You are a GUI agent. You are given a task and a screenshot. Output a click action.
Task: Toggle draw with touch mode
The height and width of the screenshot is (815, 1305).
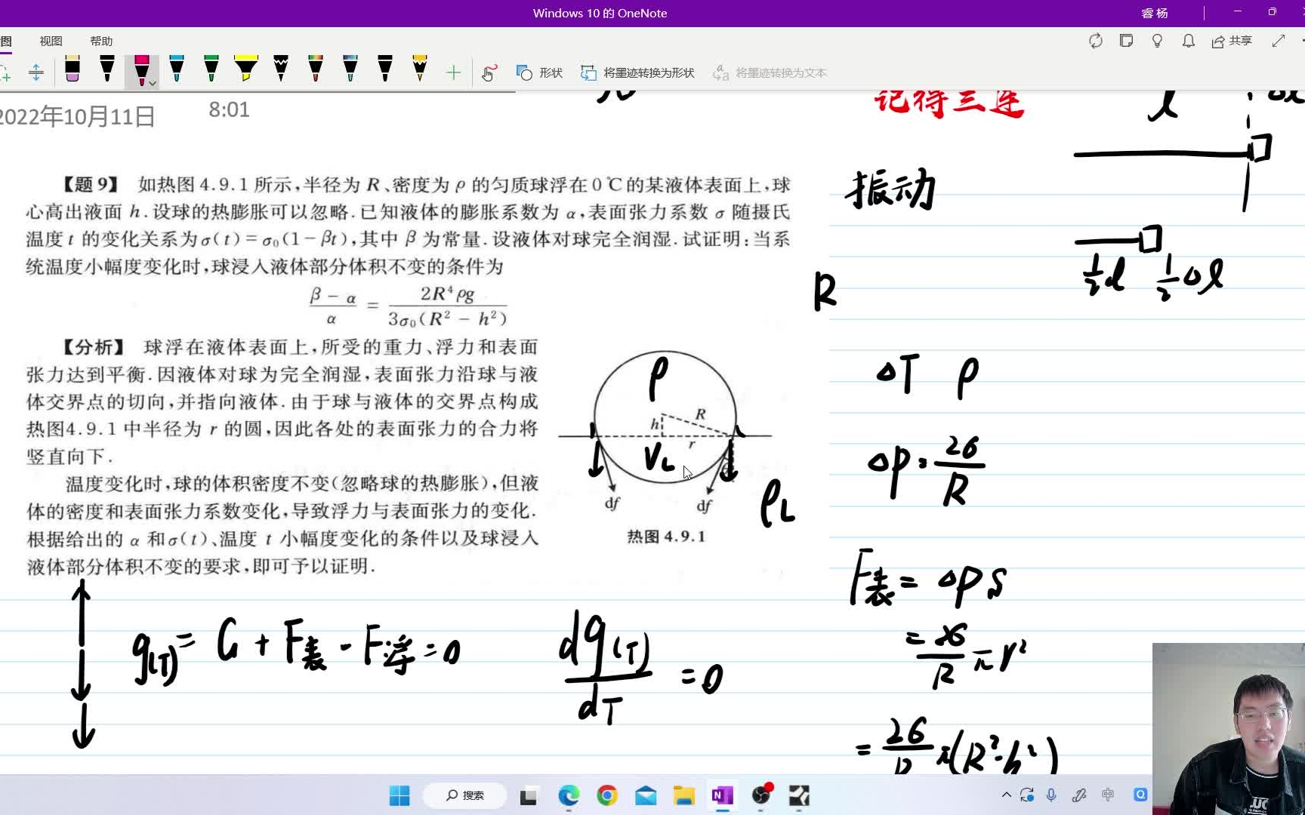coord(489,72)
